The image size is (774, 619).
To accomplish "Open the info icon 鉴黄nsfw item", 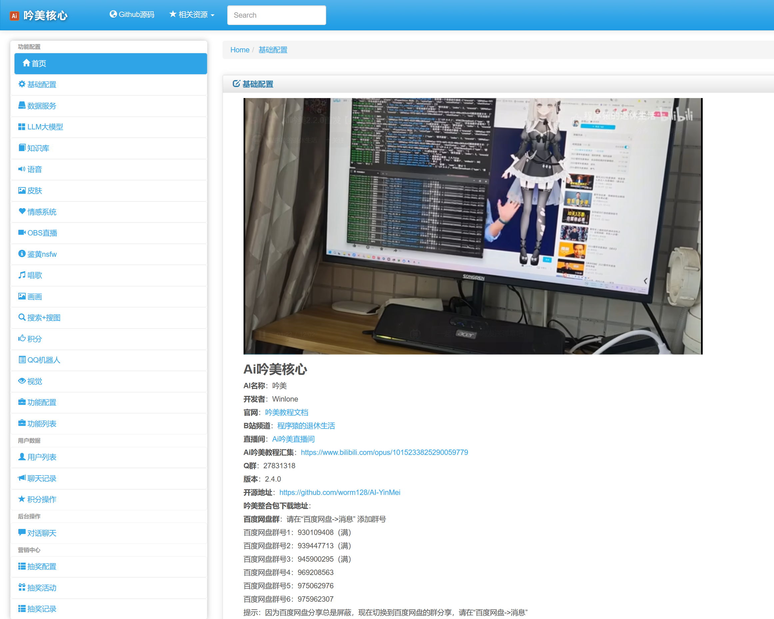I will (x=22, y=253).
